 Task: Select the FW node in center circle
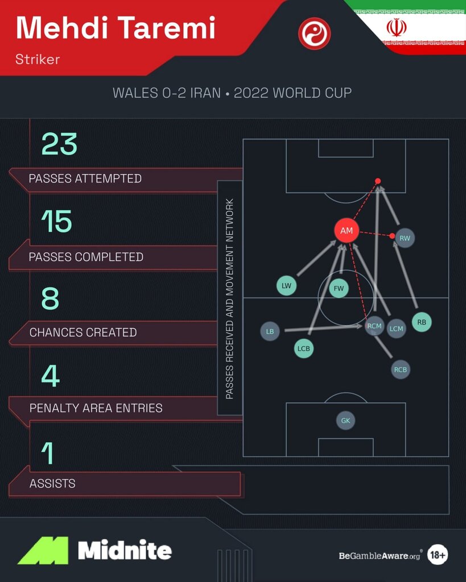339,288
